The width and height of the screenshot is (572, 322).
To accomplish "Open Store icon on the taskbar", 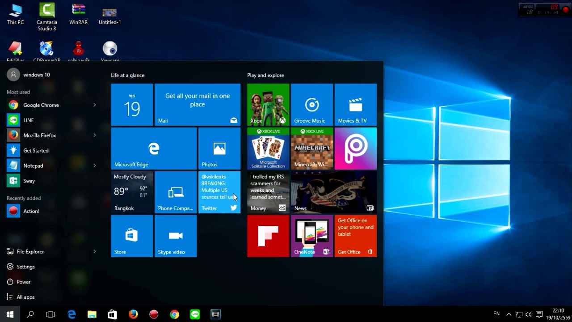I will [x=113, y=314].
